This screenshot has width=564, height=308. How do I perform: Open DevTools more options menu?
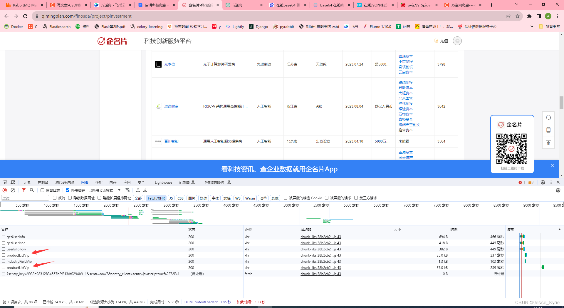point(551,182)
